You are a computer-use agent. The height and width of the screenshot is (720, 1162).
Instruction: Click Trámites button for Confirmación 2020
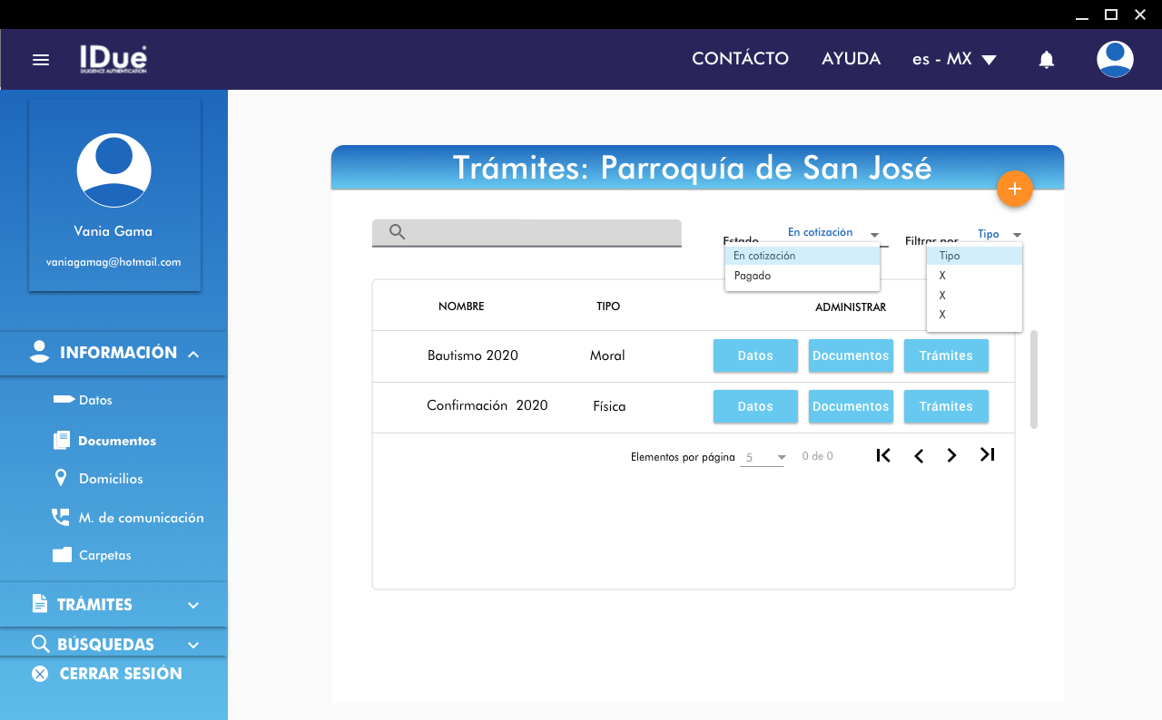pos(946,407)
